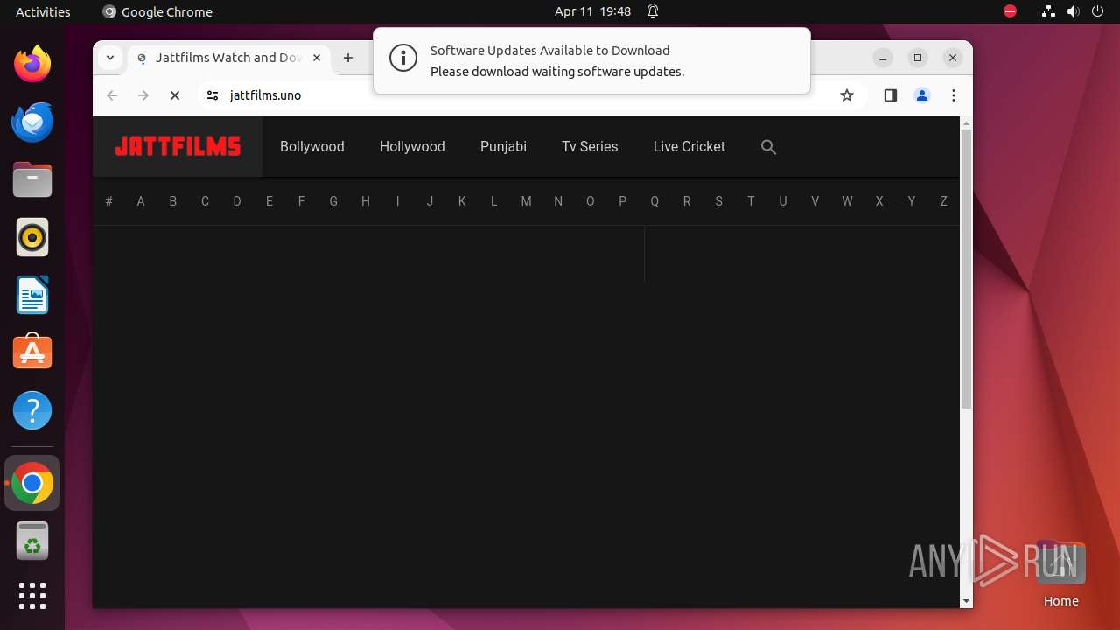Open the Bollywood menu

[312, 147]
